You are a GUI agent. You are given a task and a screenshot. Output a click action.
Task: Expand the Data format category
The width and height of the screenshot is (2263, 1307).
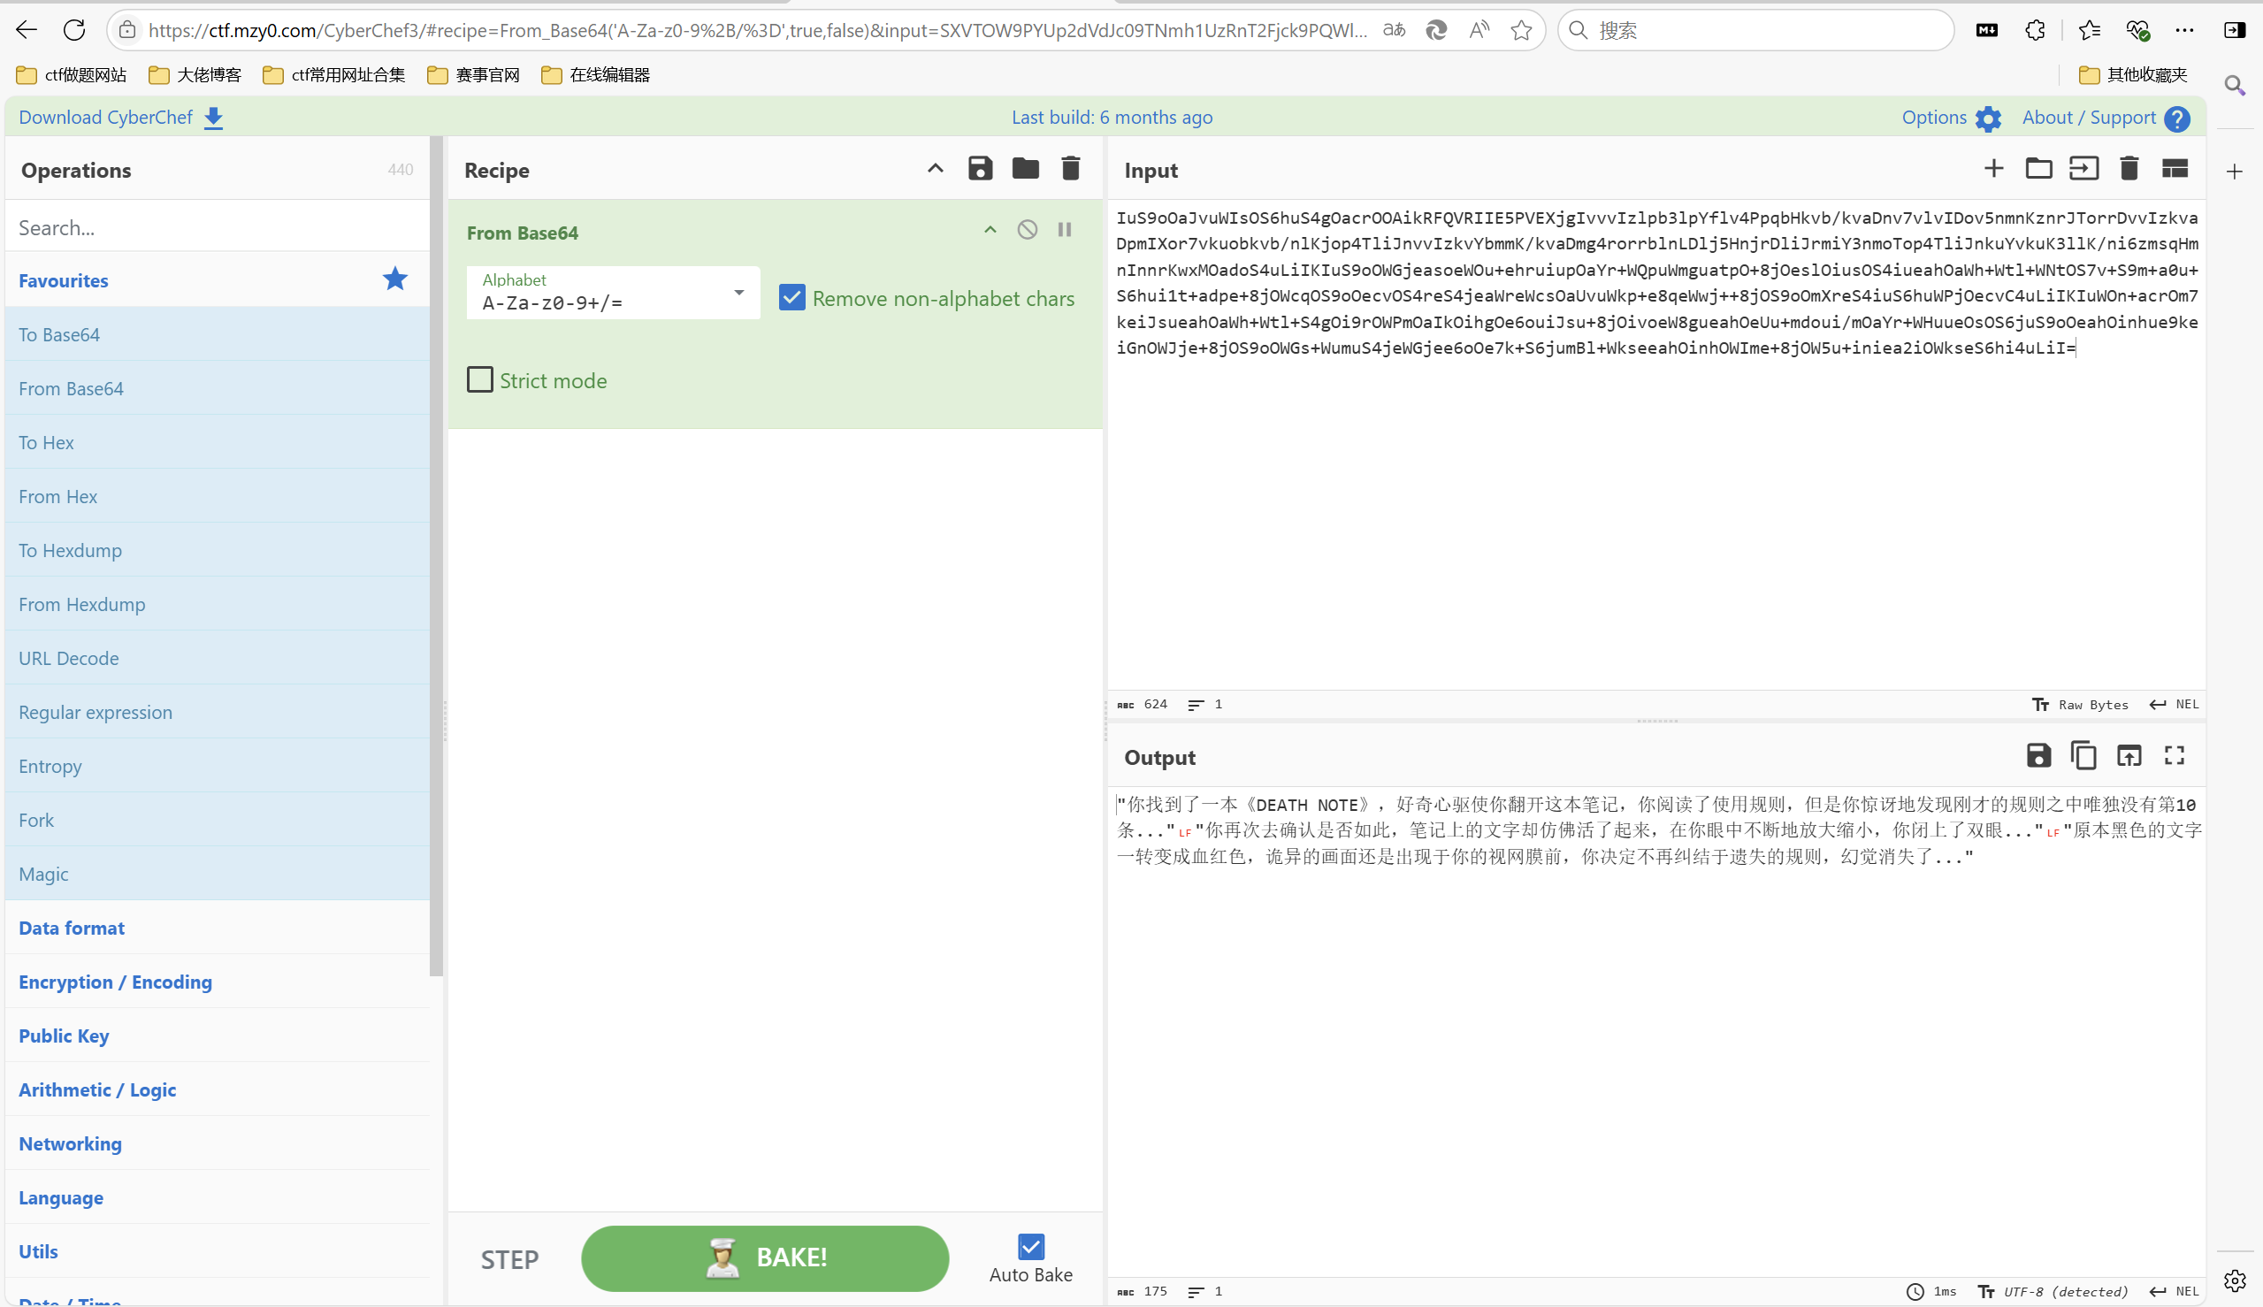[72, 928]
